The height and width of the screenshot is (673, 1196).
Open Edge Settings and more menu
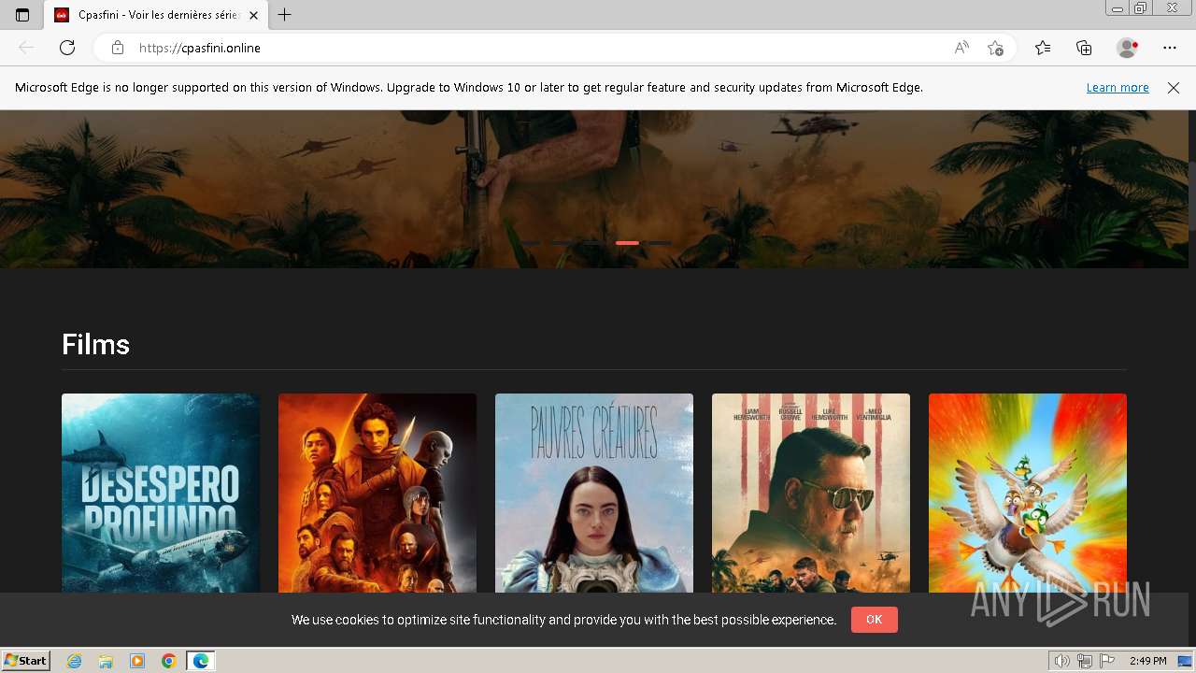pyautogui.click(x=1170, y=48)
